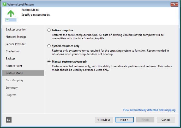Open the Network Storage step
181x128 pixels.
[x=16, y=37]
